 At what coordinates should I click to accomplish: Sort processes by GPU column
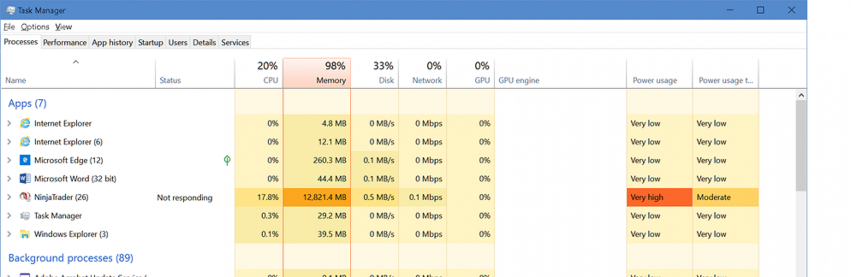pyautogui.click(x=471, y=73)
